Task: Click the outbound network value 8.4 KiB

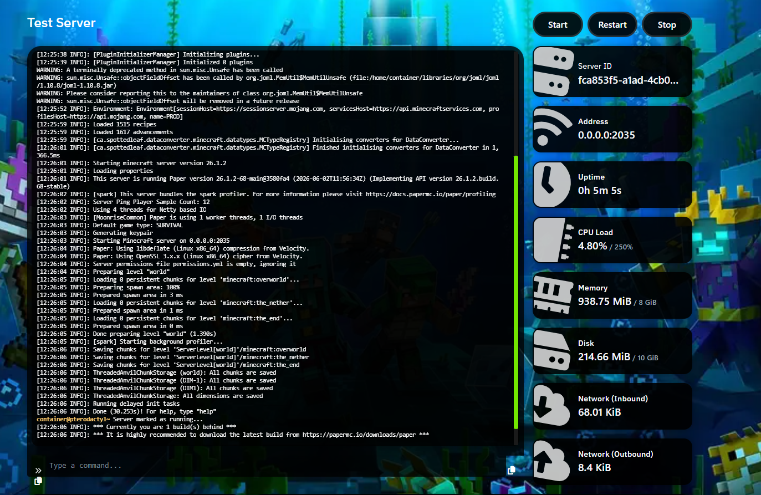Action: [594, 468]
